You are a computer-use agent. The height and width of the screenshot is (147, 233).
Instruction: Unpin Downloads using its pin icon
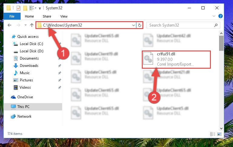coord(60,66)
